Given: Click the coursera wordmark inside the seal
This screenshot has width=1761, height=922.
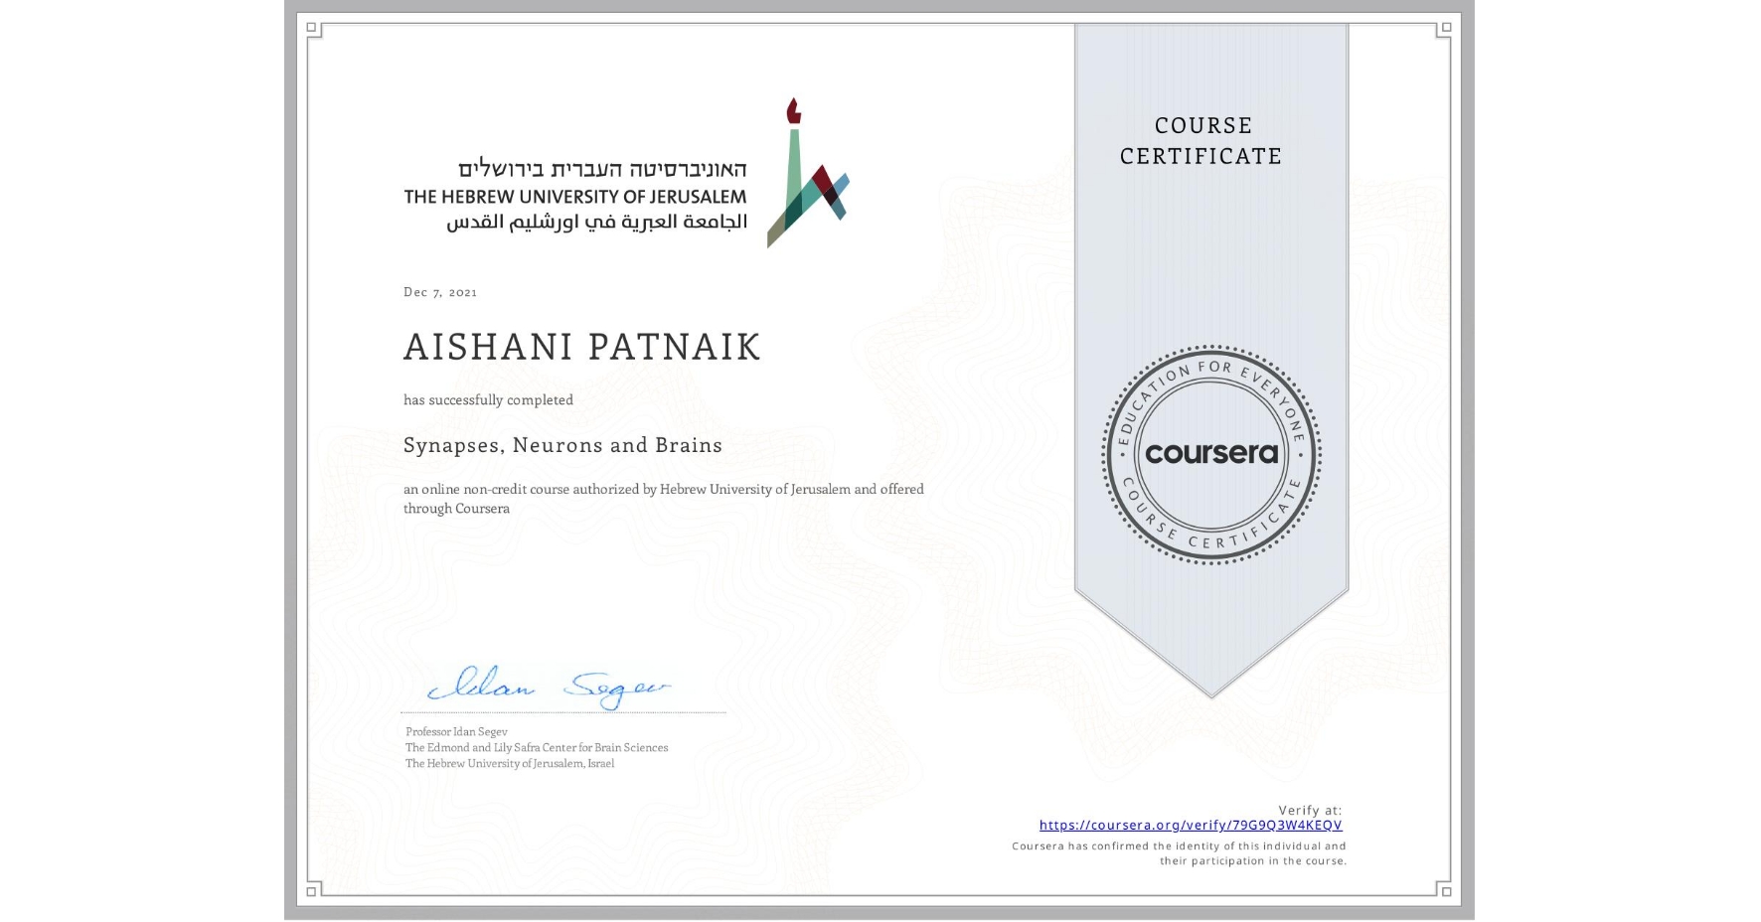Looking at the screenshot, I should coord(1210,454).
